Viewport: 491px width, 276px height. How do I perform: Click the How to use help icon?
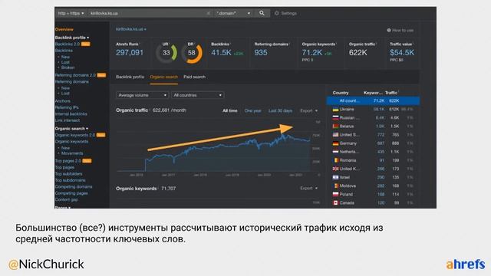coord(389,30)
